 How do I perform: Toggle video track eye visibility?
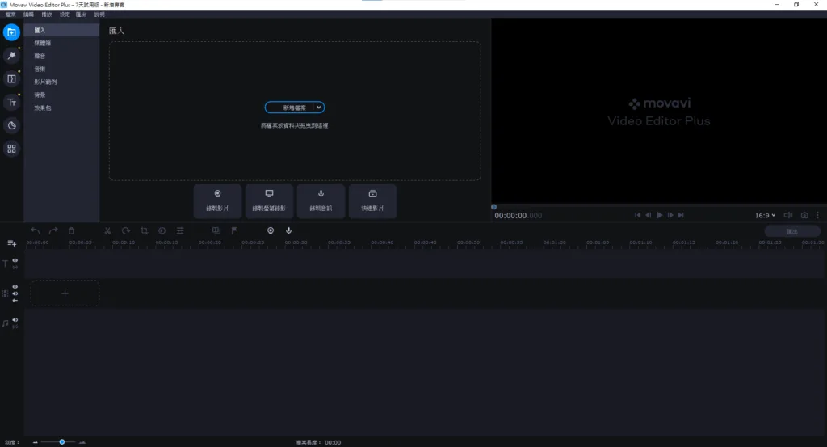pyautogui.click(x=15, y=287)
